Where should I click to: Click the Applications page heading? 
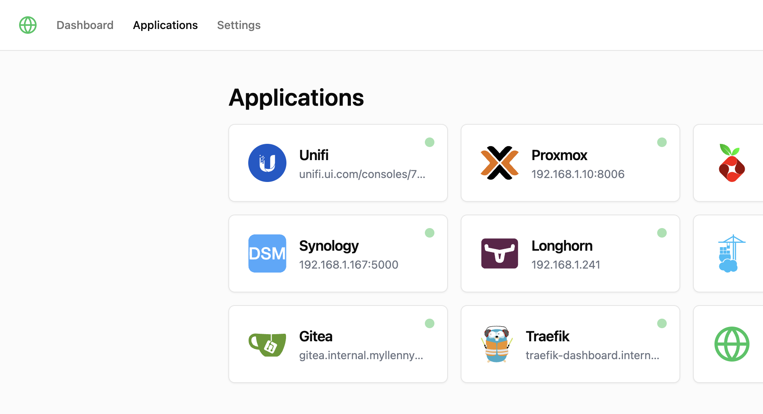pos(296,98)
